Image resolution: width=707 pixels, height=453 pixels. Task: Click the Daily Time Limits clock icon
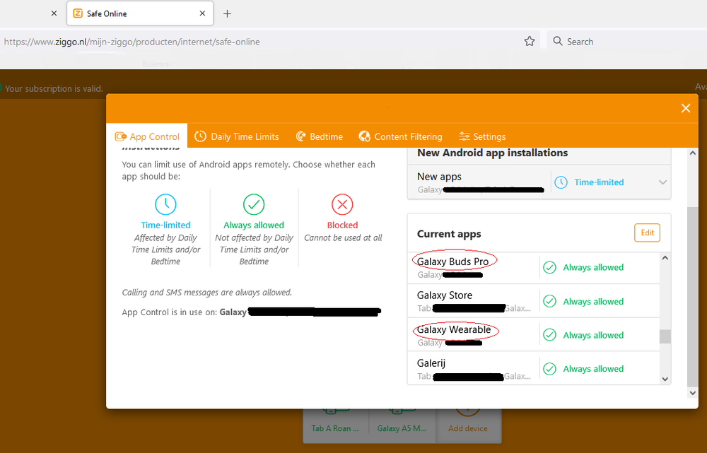click(200, 136)
